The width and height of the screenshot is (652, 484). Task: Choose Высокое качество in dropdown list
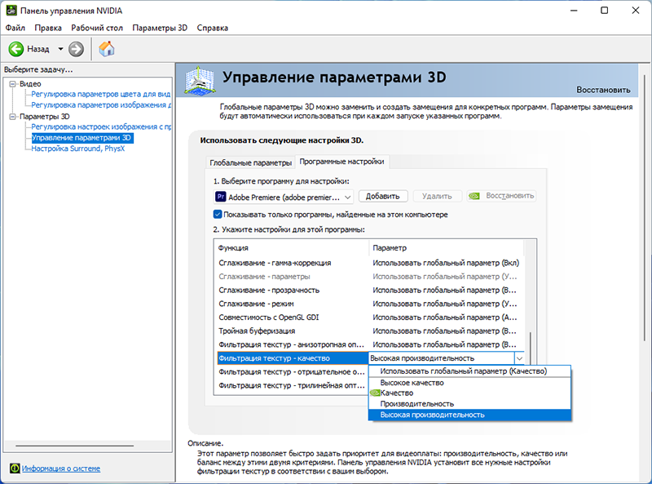coord(469,382)
